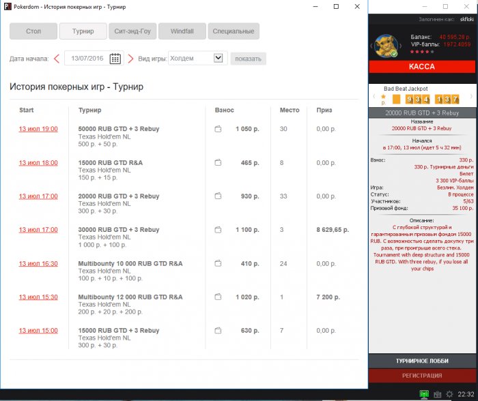The image size is (478, 401).
Task: Click the clock showing 22:32
Action: (466, 394)
